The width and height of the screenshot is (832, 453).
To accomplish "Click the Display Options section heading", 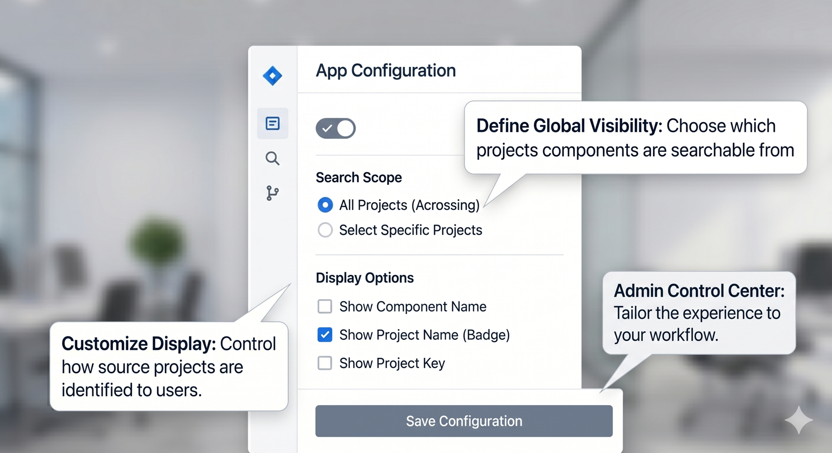I will click(365, 278).
